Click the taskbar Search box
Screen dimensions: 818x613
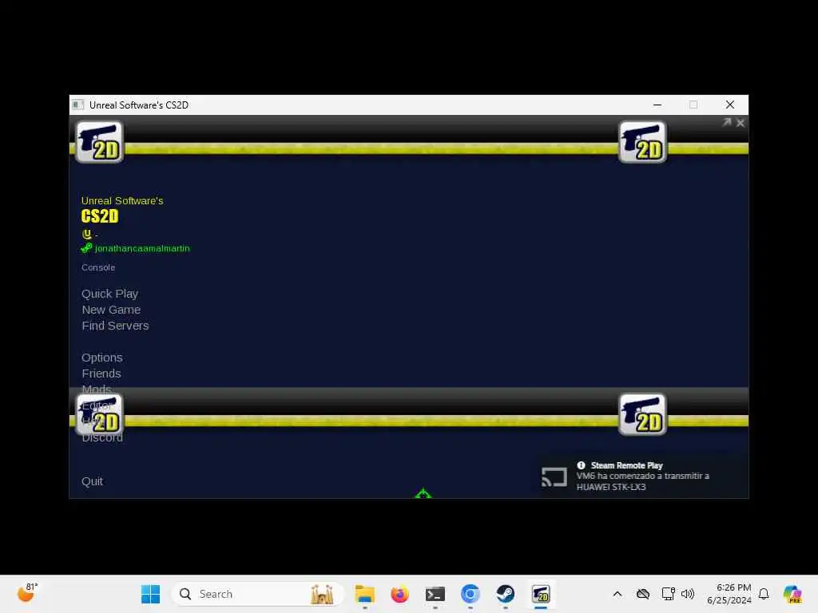[x=257, y=594]
